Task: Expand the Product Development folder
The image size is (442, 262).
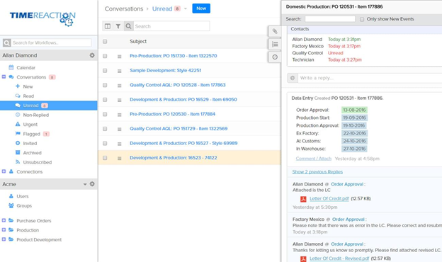Action: 4,239
